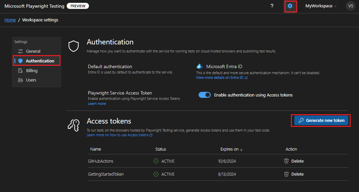Click trash icon for GettingStartedToken

tap(286, 174)
